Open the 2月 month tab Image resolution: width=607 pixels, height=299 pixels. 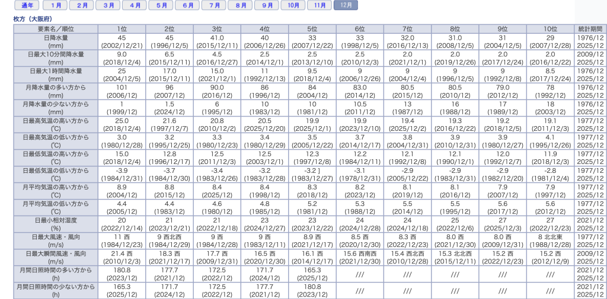[x=82, y=5]
